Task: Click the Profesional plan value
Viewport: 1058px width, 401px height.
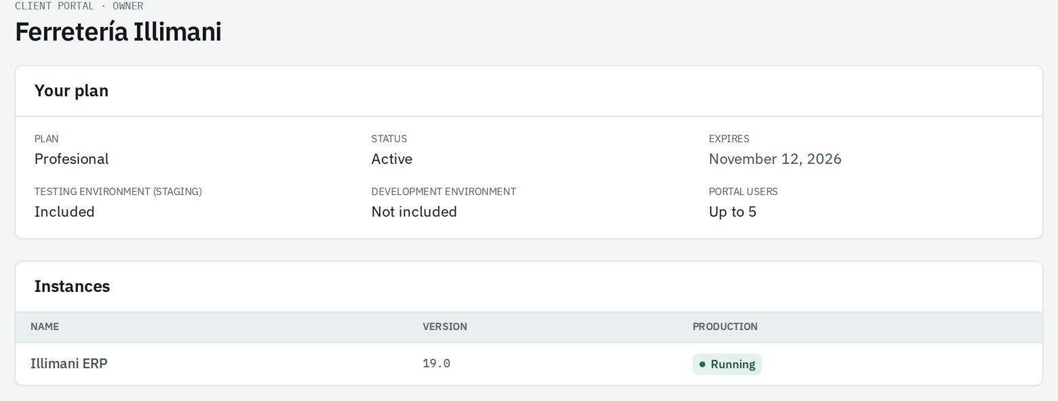Action: coord(71,159)
